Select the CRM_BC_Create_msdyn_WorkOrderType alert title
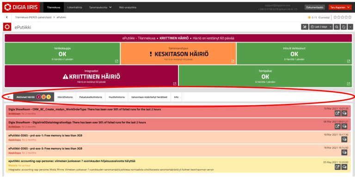 click(85, 110)
